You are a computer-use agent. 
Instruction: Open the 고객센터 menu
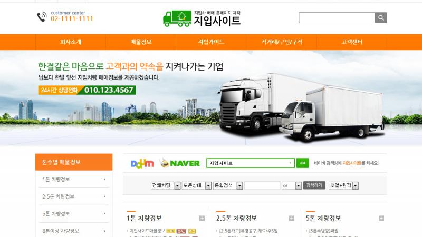(352, 42)
